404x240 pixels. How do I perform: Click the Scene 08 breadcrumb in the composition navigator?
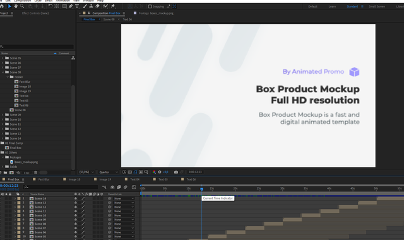point(109,20)
